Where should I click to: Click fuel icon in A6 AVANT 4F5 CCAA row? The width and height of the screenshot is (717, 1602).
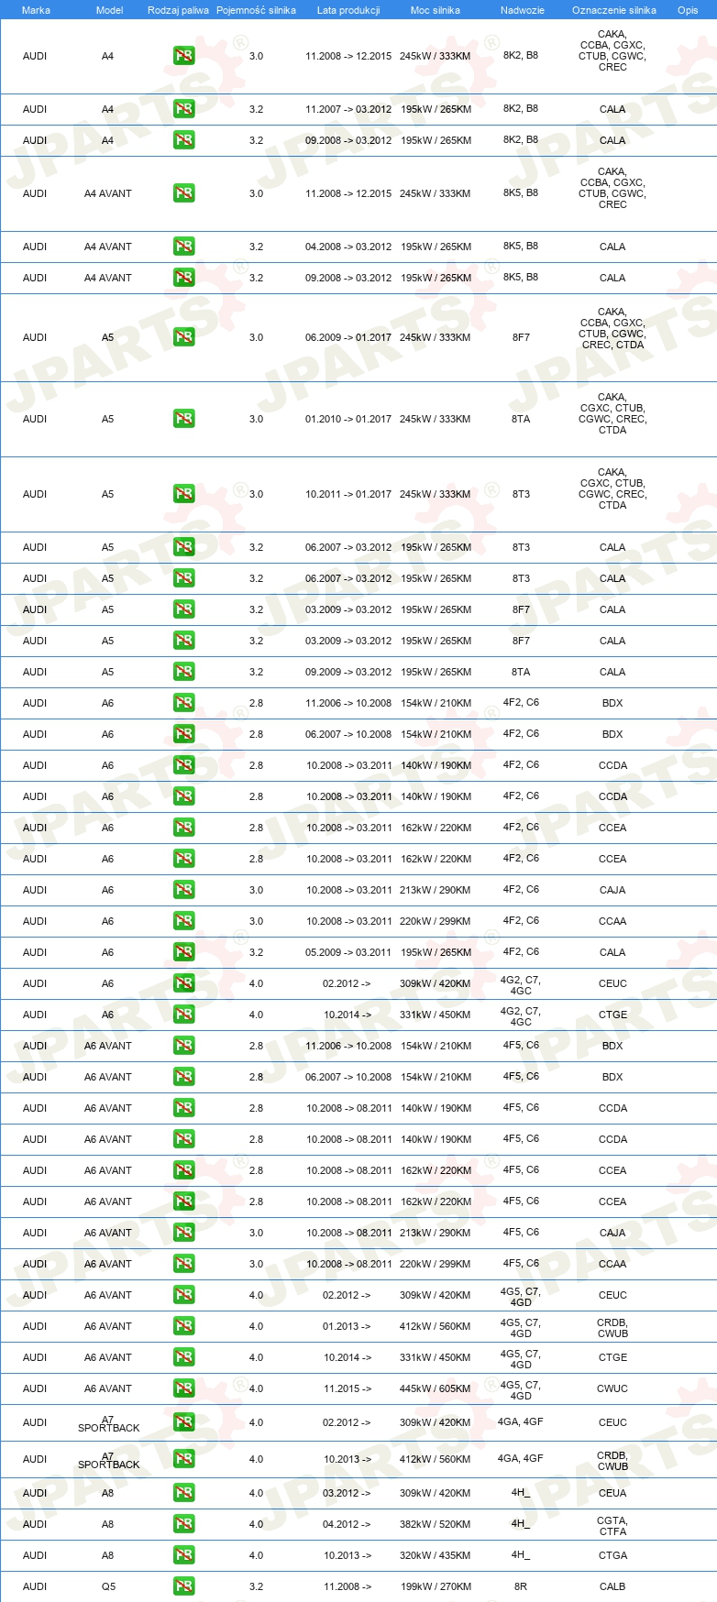click(184, 1264)
